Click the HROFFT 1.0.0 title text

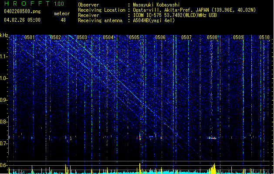(34, 3)
